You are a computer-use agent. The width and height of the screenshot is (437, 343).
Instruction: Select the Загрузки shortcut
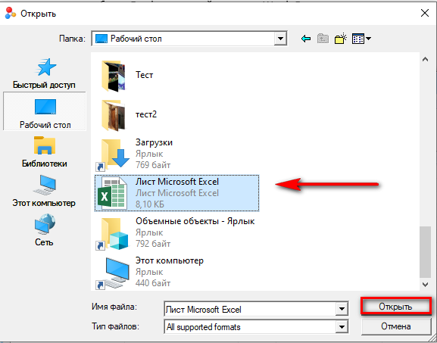[134, 154]
